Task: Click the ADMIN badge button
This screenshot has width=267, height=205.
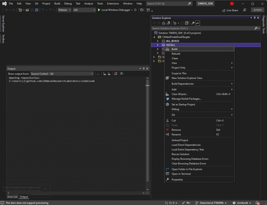Action: [x=257, y=10]
